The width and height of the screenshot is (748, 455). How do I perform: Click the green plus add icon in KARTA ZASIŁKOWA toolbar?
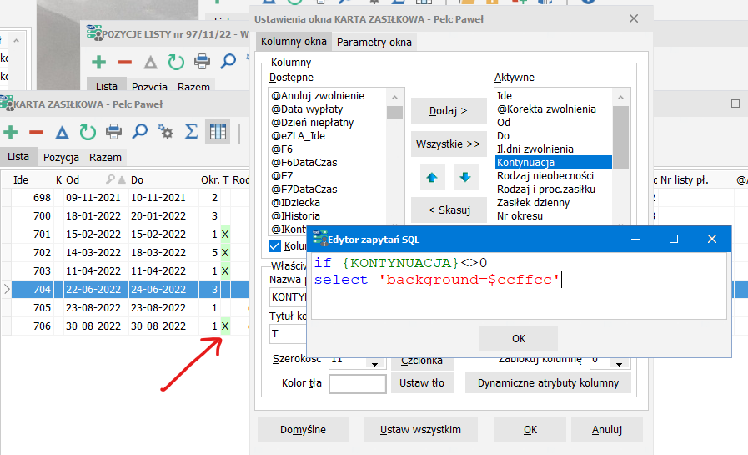(x=10, y=132)
